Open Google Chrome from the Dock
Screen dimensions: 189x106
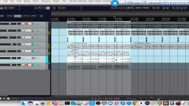135,103
